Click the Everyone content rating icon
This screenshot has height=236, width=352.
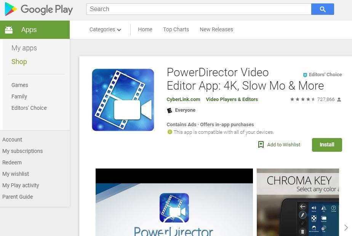(169, 110)
